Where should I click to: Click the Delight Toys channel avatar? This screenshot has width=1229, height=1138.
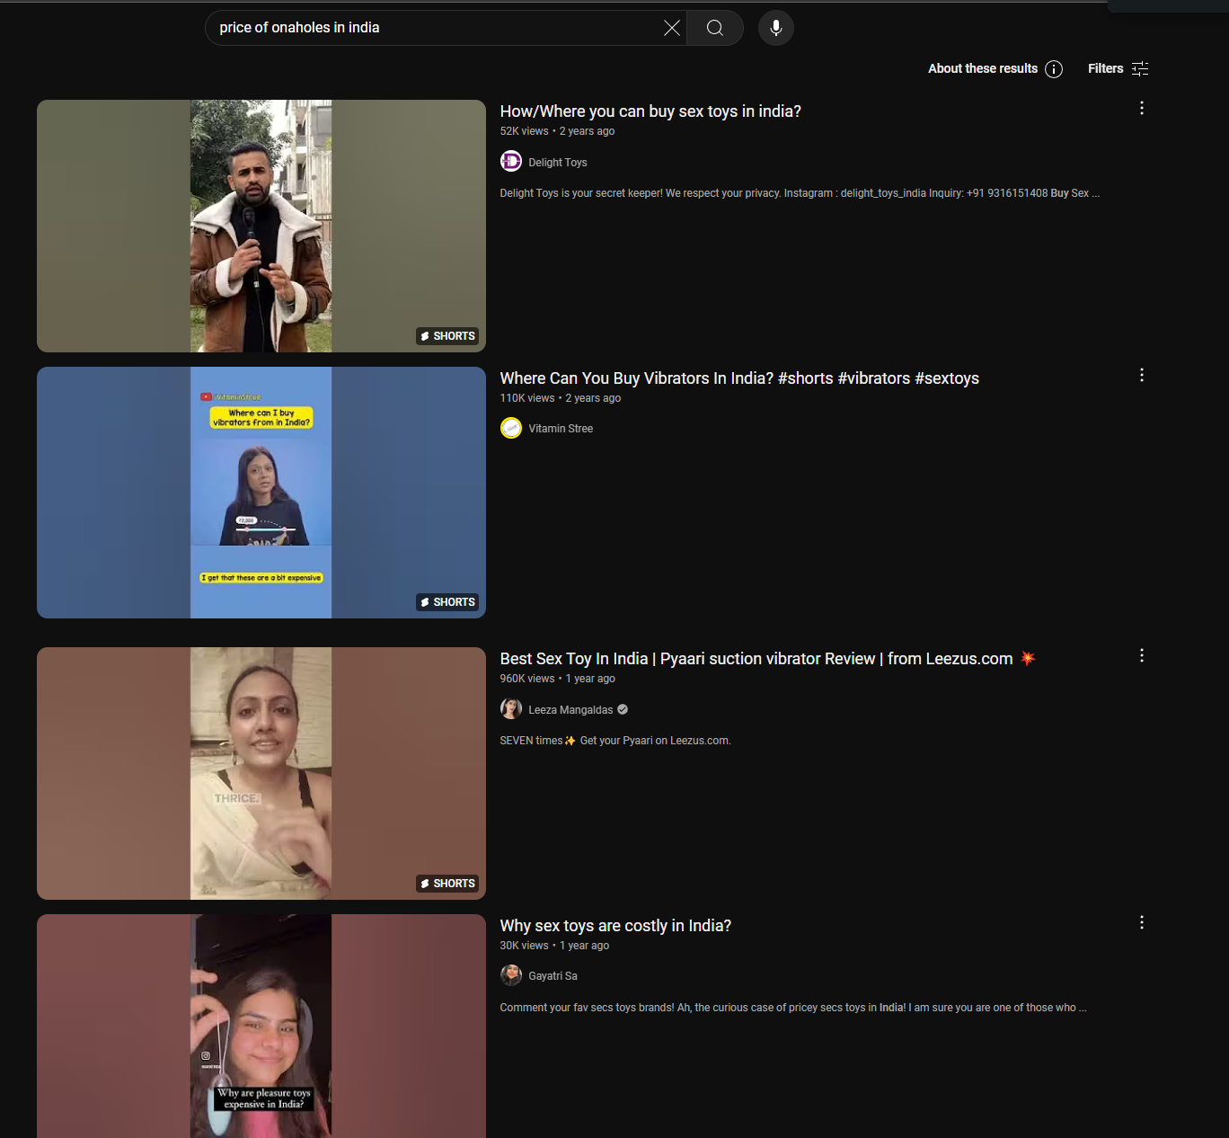[511, 162]
